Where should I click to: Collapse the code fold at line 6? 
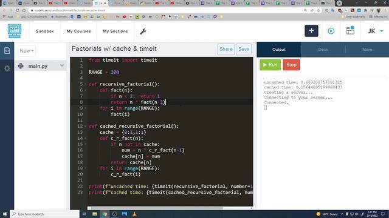[x=85, y=90]
